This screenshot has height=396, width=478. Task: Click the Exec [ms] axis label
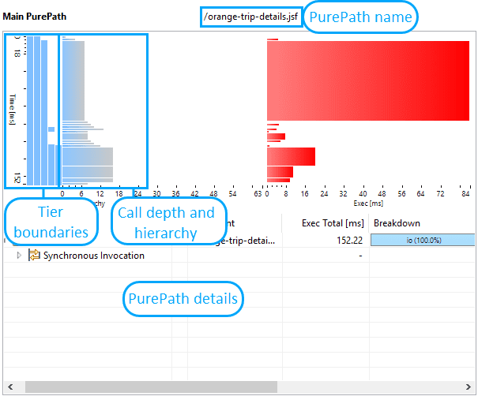coord(368,203)
